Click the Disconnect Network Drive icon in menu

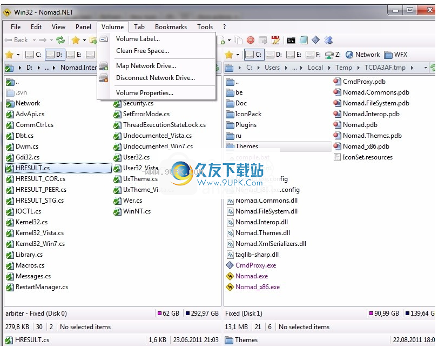(104, 78)
